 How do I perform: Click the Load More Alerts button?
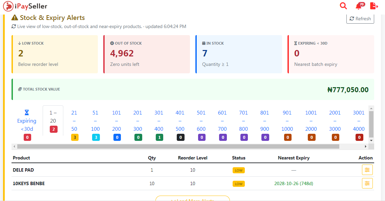pyautogui.click(x=193, y=199)
